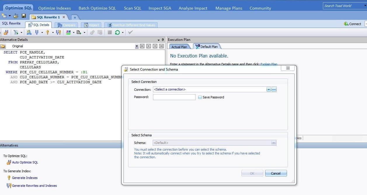Click the pin icon on Alternative Details
The image size is (367, 195).
point(163,40)
